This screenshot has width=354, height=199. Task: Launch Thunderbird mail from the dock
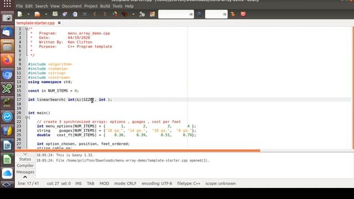[7, 32]
